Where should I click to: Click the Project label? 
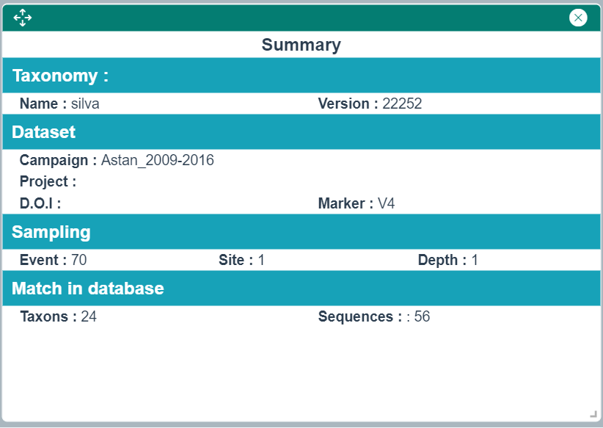click(x=48, y=181)
